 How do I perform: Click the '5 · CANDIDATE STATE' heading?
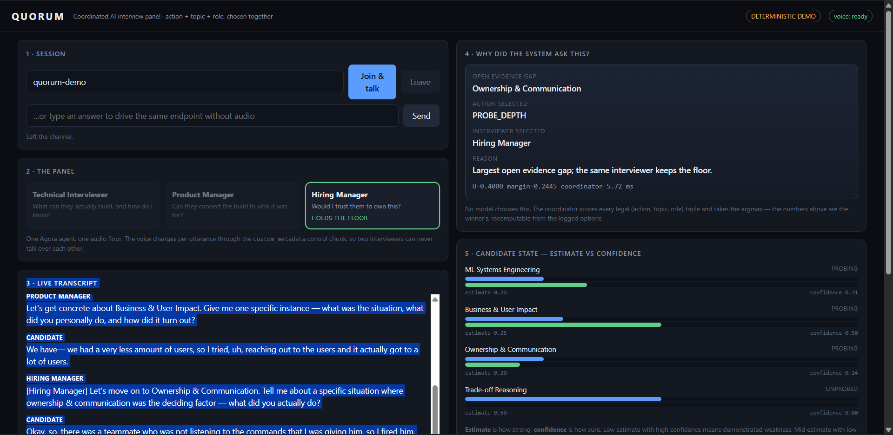553,253
